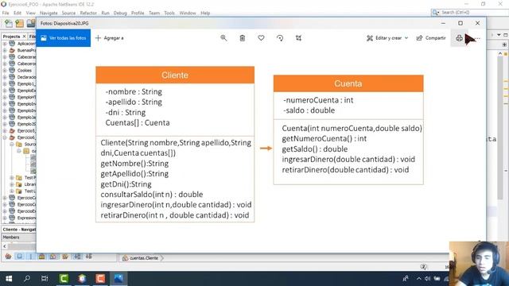The height and width of the screenshot is (286, 509).
Task: Toggle seventh Navigator filter icon
Action: pos(77,257)
